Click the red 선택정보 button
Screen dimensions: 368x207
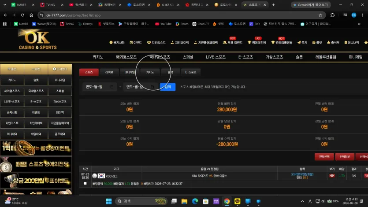345,157
